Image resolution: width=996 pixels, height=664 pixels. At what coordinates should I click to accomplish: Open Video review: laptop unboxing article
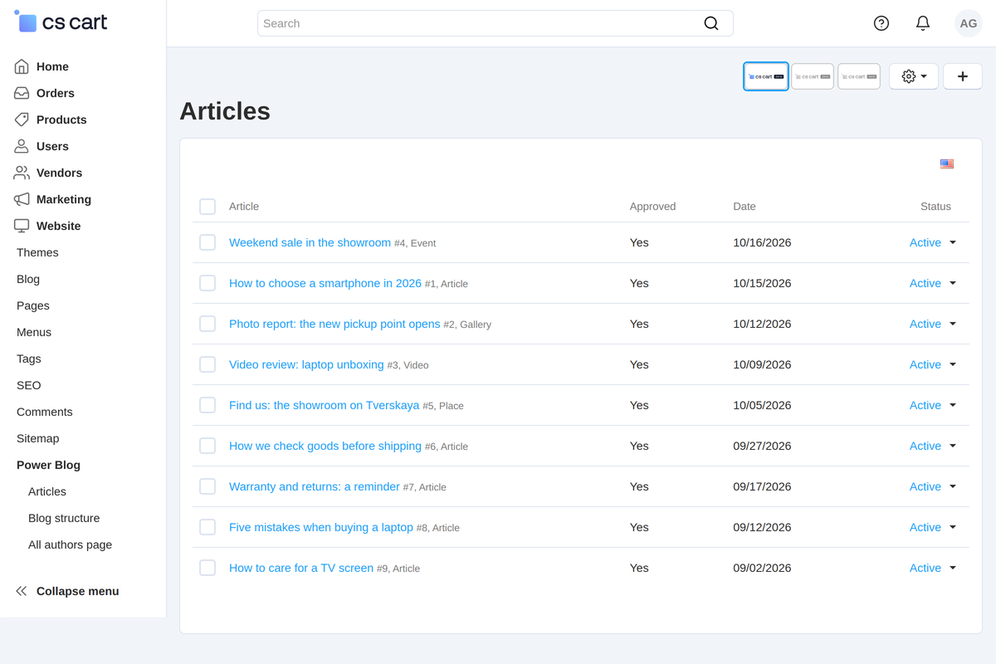tap(306, 364)
